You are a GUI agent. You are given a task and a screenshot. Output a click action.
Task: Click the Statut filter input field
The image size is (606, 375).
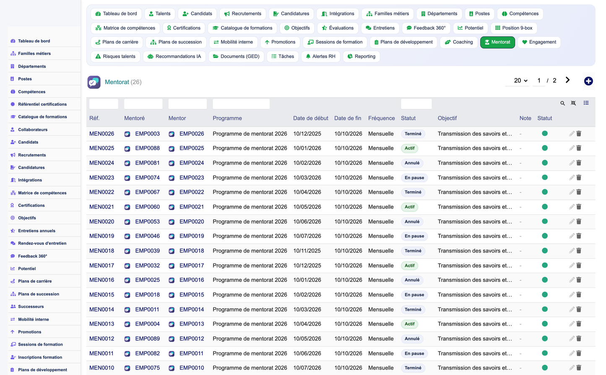tap(416, 104)
